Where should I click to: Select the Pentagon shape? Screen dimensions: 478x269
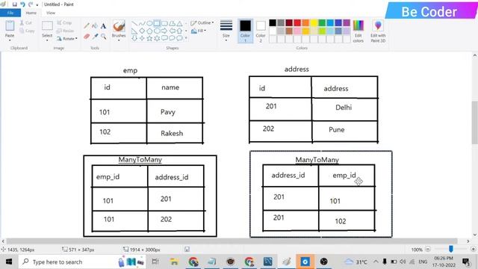pos(149,31)
